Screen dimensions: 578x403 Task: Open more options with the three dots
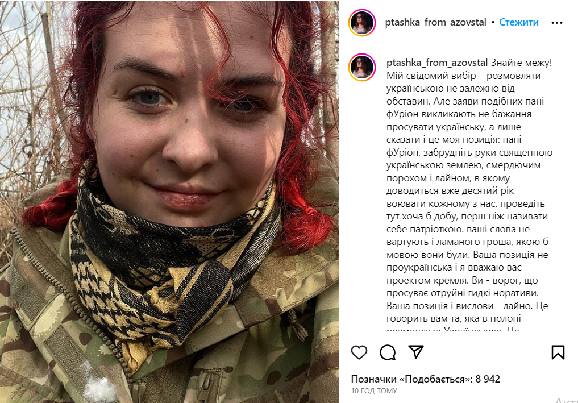(x=556, y=23)
